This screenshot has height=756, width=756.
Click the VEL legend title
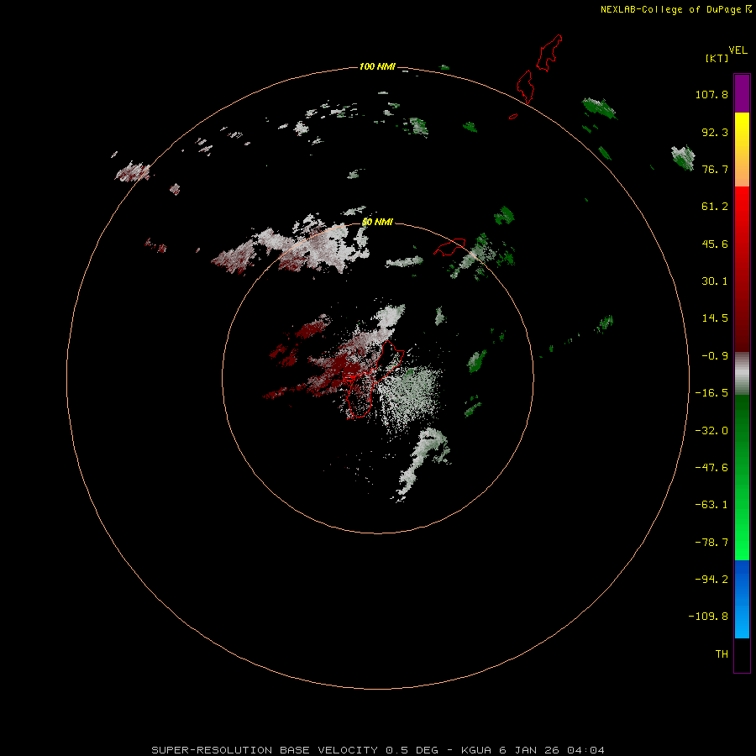point(738,50)
